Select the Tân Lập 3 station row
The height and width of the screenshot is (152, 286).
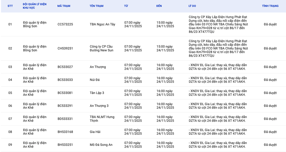[x=97, y=93]
